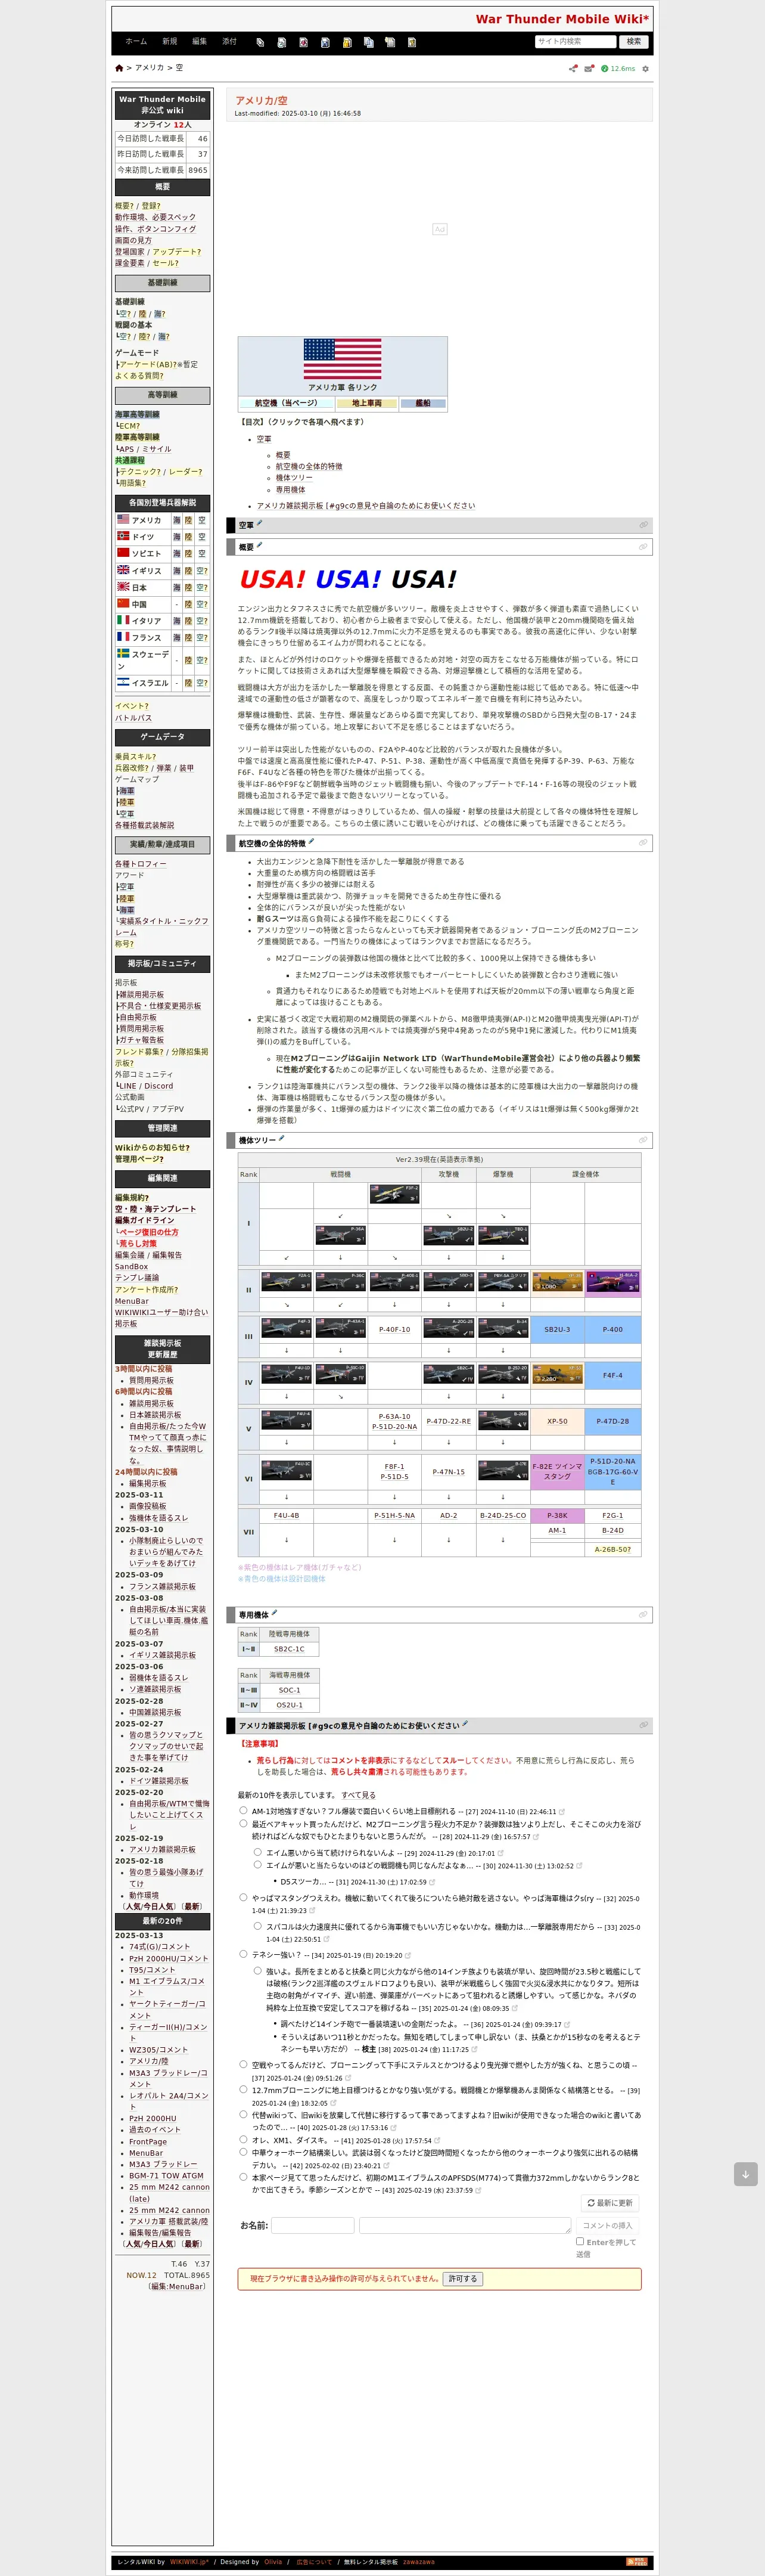The image size is (765, 2576).
Task: Click the scroll-to-bottom arrow button
Action: click(x=745, y=2174)
